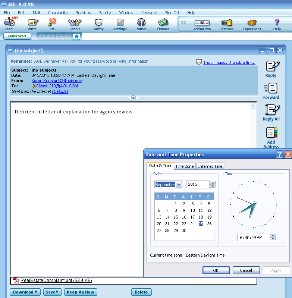Click the back navigation arrow
This screenshot has width=292, height=298.
tap(42, 36)
